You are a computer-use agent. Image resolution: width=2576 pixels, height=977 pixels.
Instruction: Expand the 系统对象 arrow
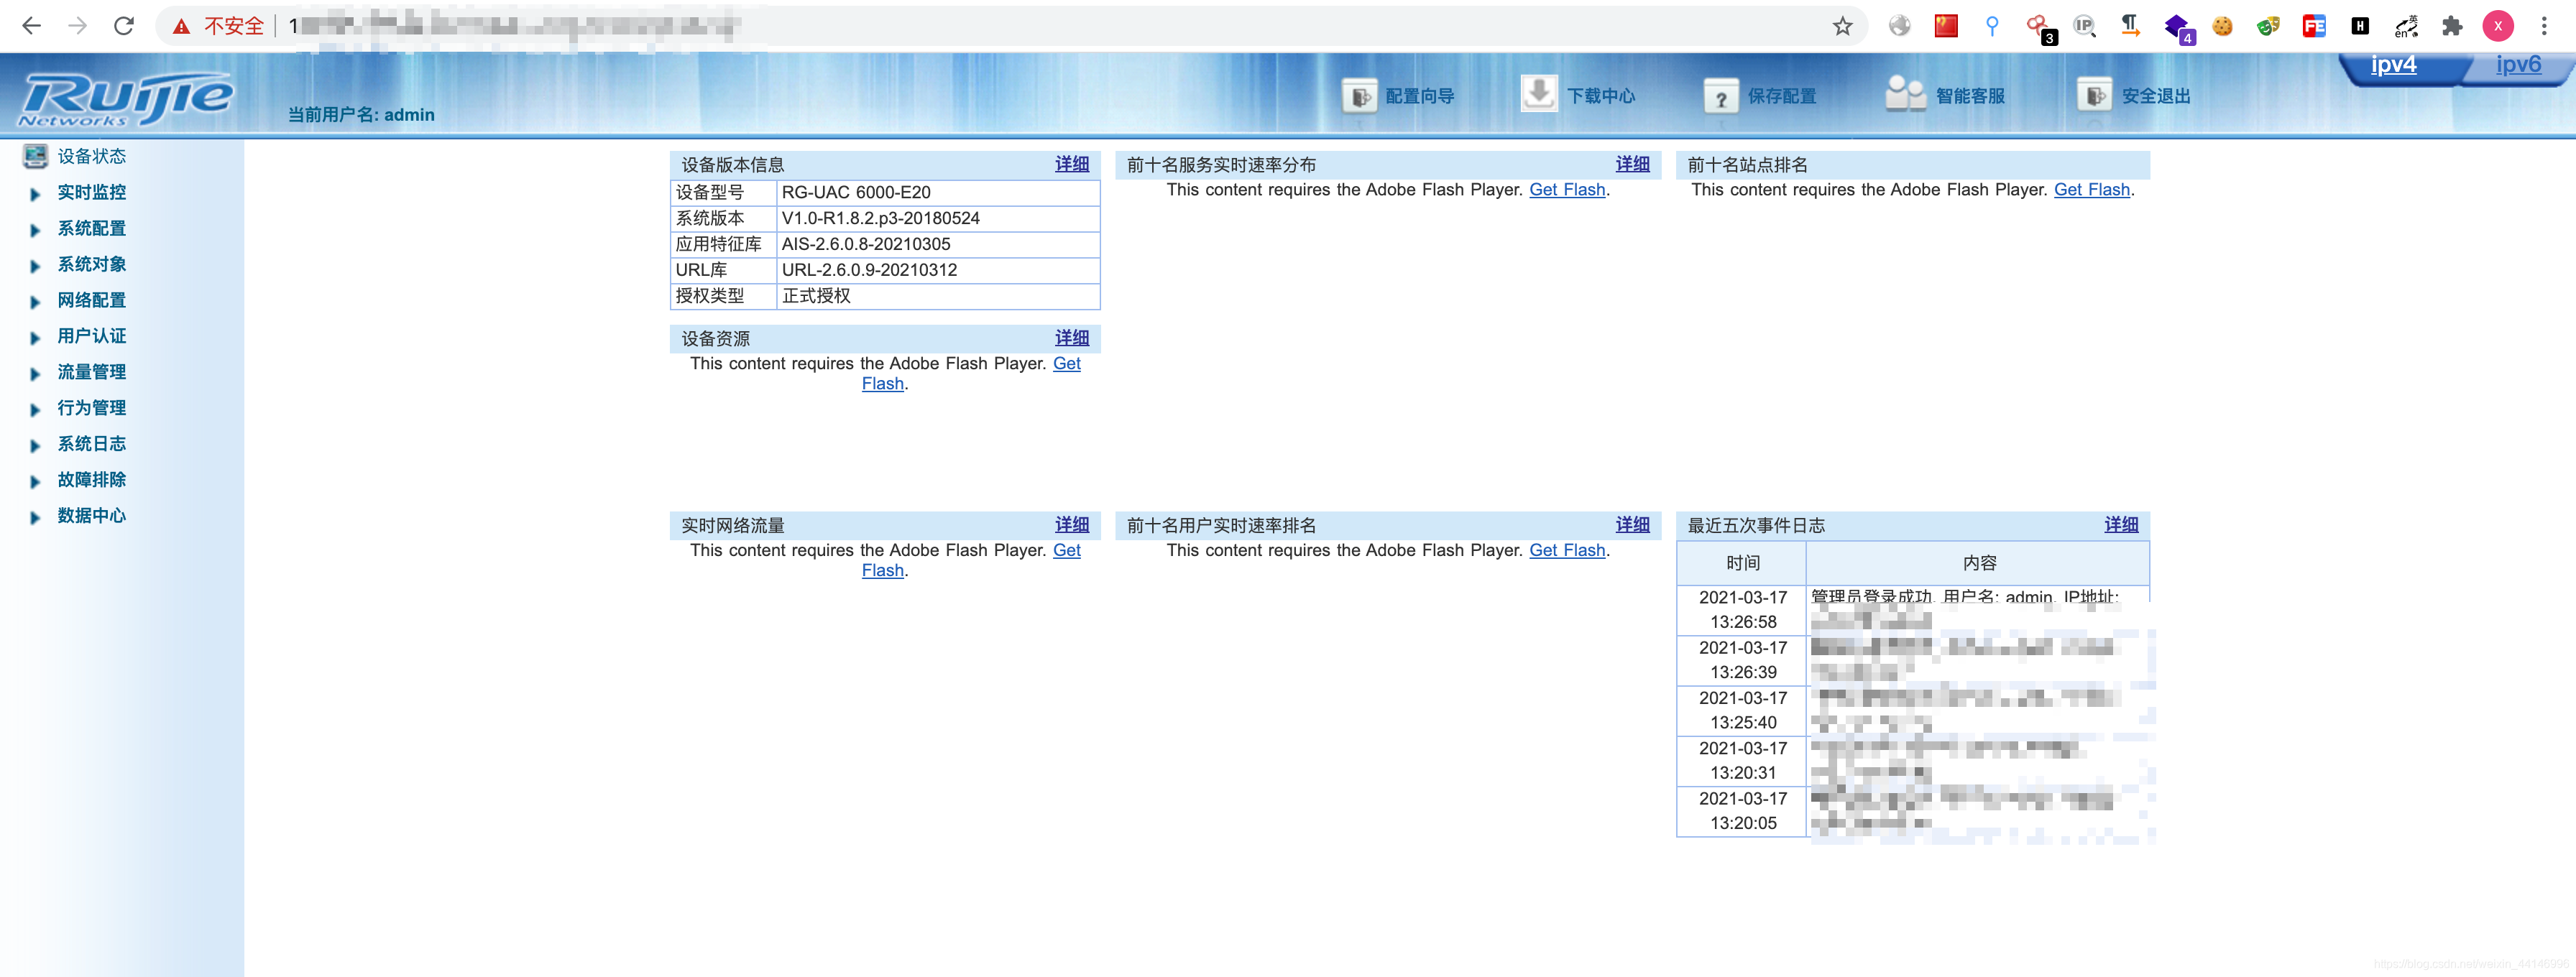tap(35, 266)
